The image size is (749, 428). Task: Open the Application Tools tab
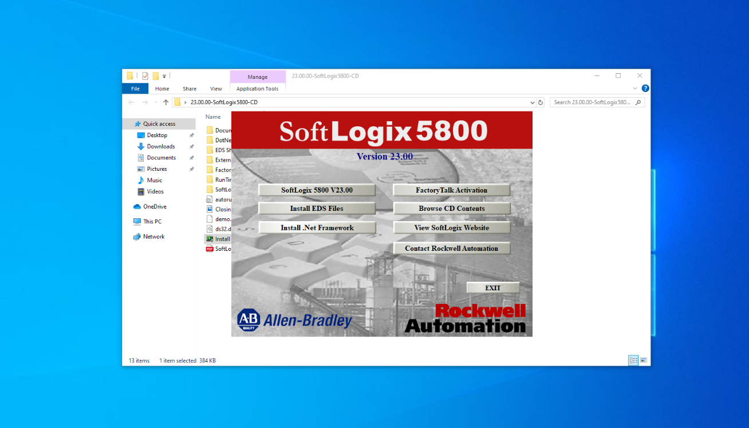(258, 89)
